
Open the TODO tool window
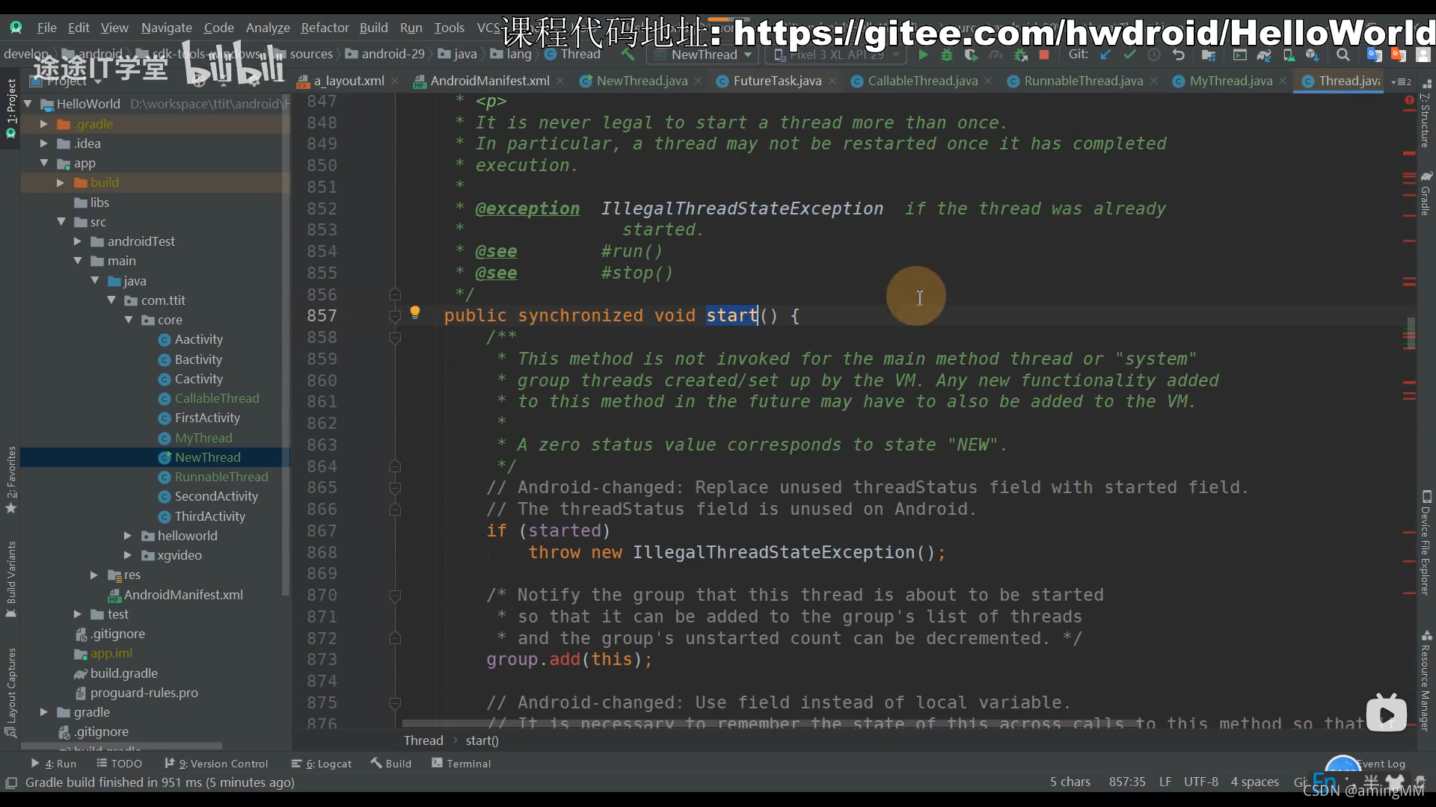(x=119, y=764)
